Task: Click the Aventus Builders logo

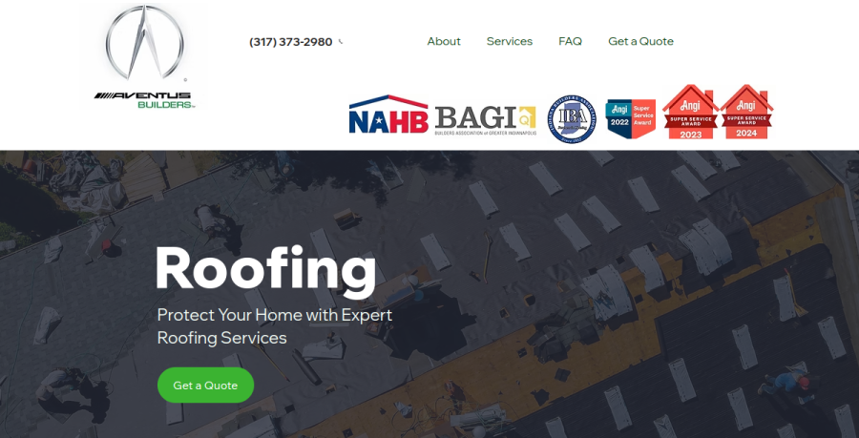Action: tap(145, 56)
